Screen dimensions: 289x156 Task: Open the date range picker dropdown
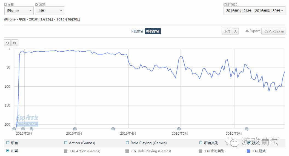tap(254, 11)
